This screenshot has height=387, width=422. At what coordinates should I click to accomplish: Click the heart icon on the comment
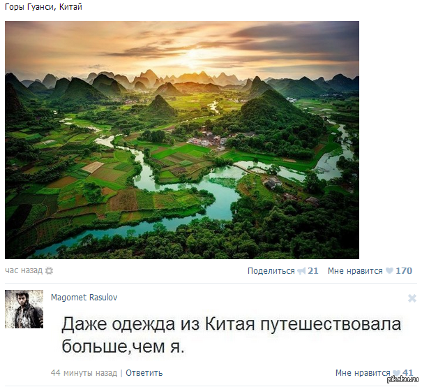(x=396, y=373)
